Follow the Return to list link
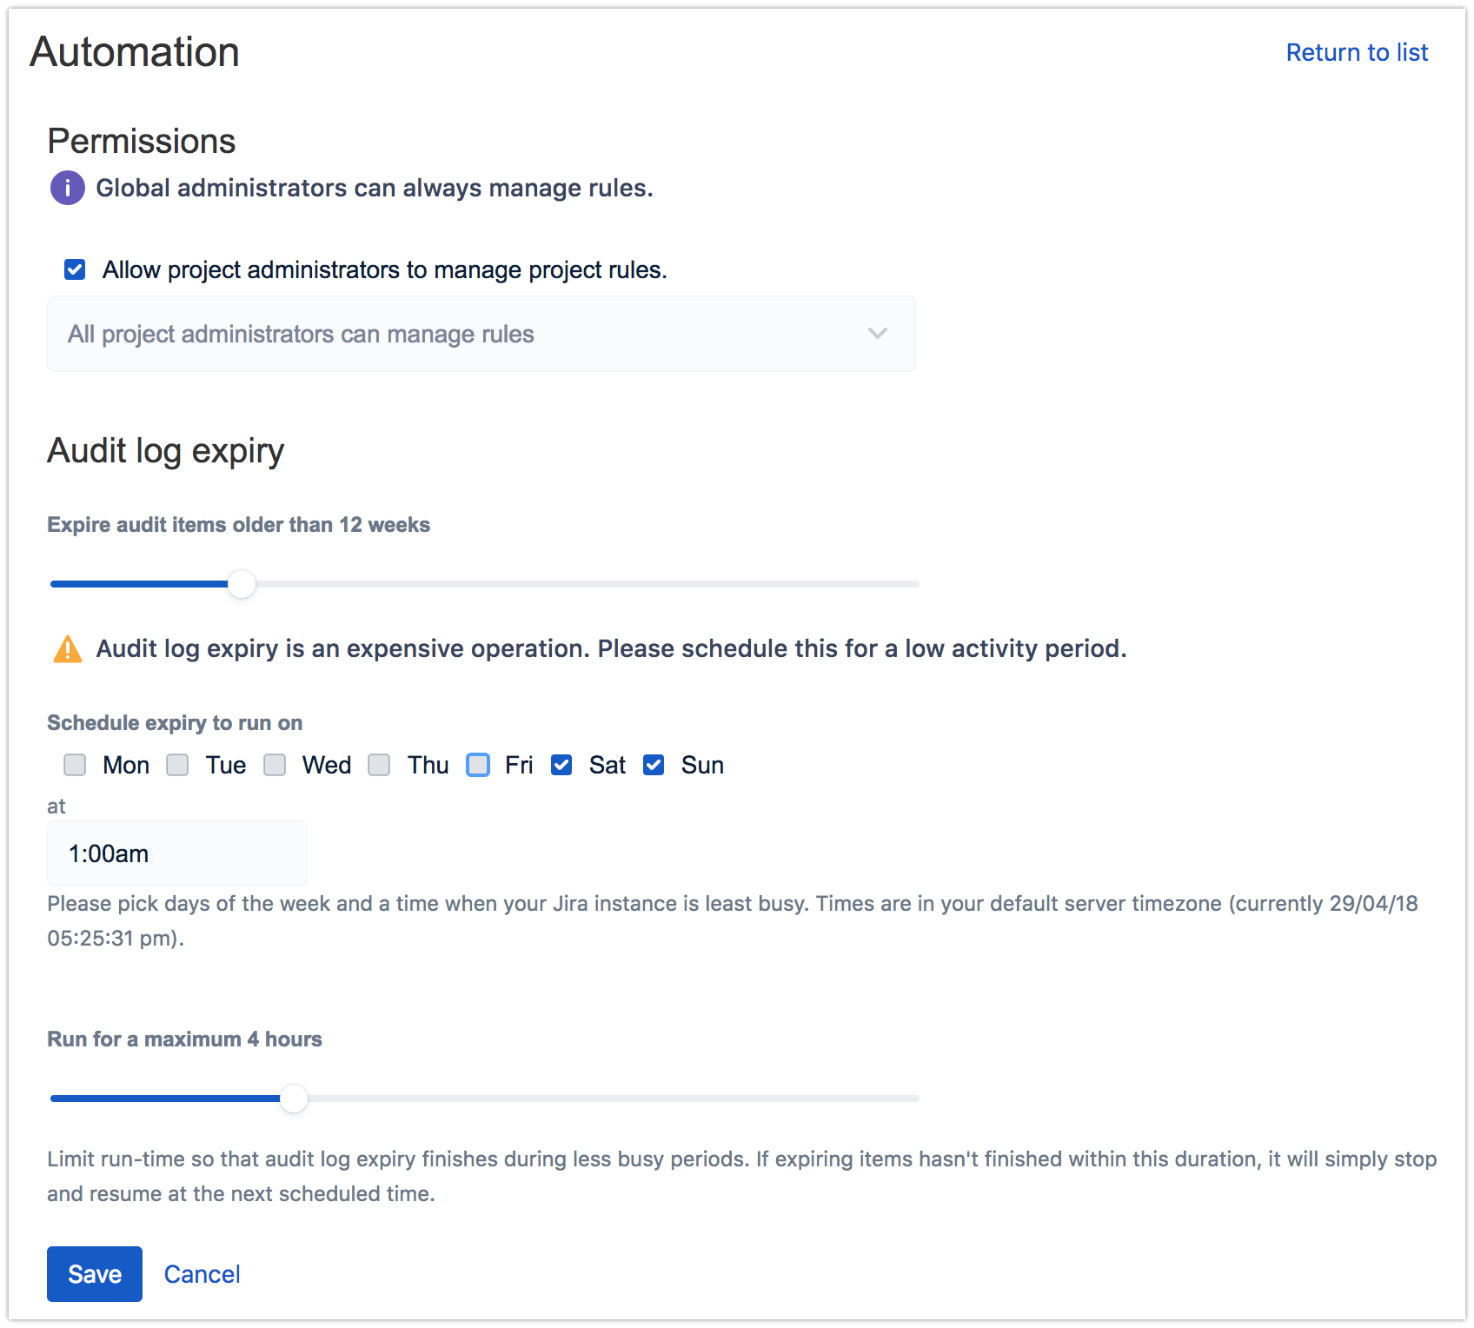Screen dimensions: 1474x1328 [x=1357, y=52]
